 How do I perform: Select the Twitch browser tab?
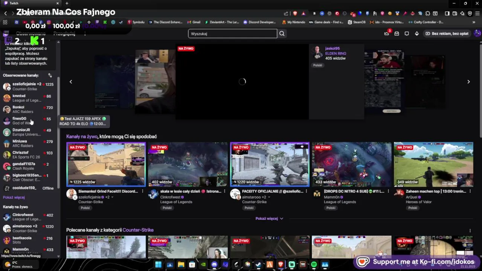pos(30,3)
